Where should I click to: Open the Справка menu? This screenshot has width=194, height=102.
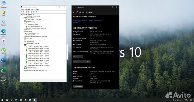click(37, 9)
